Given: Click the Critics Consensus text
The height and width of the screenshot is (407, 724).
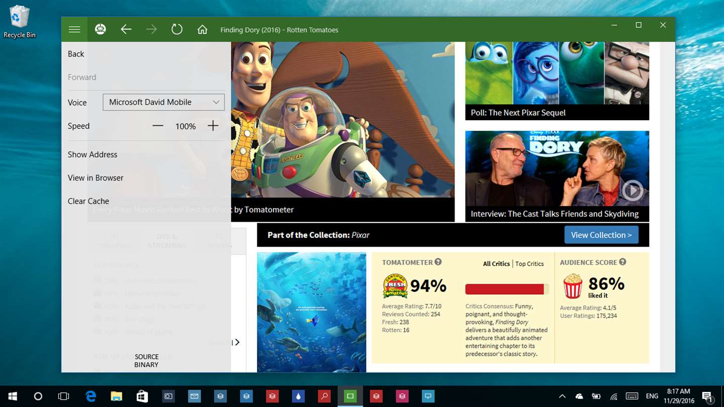Looking at the screenshot, I should 507,330.
